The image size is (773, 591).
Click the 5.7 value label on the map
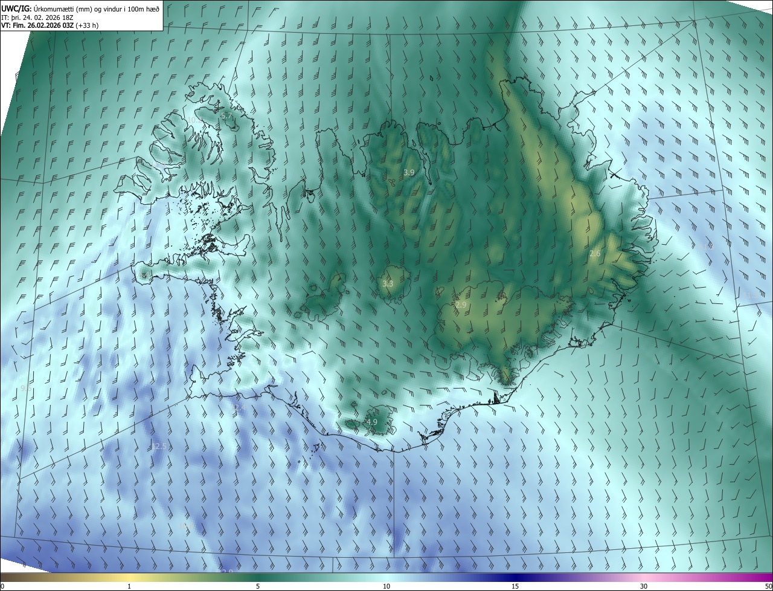(226, 115)
